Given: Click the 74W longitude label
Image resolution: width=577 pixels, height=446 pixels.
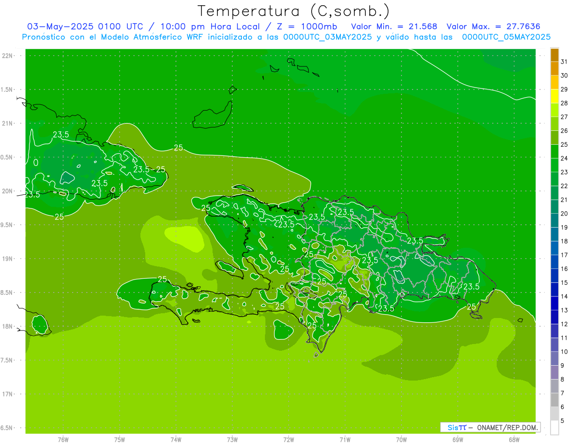Looking at the screenshot, I should coord(176,439).
